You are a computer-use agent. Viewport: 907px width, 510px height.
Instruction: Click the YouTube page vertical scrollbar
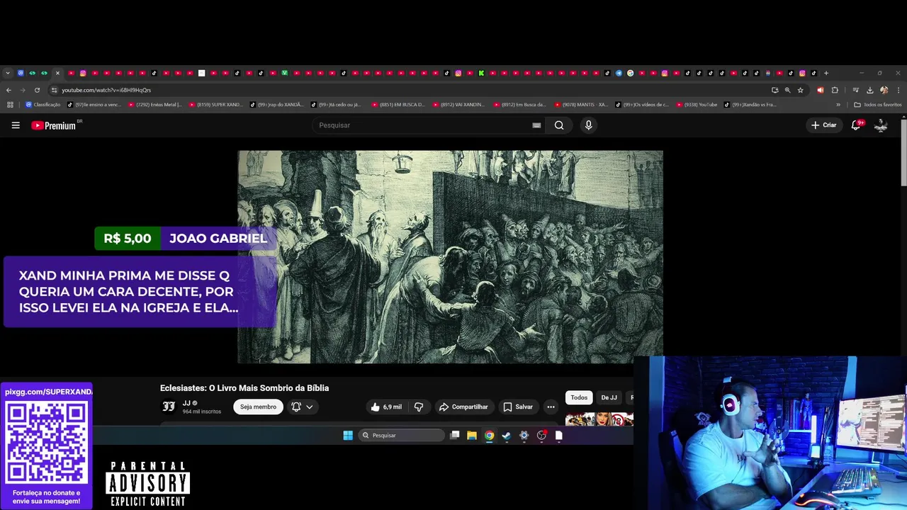click(903, 152)
